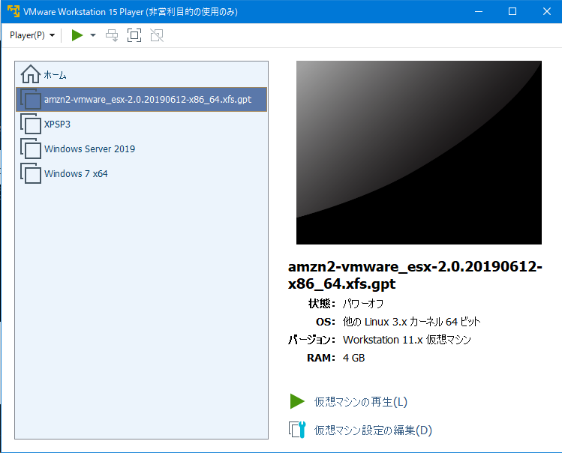Maximize the VMware Player window
Image resolution: width=562 pixels, height=453 pixels.
[x=512, y=11]
